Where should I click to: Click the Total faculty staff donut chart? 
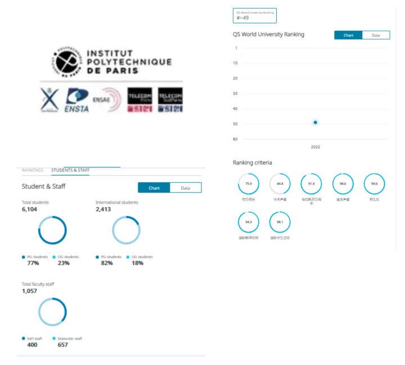[52, 312]
